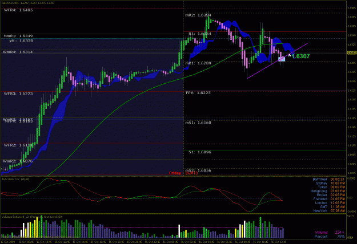Click the Frankfurt clock label

tap(320, 199)
